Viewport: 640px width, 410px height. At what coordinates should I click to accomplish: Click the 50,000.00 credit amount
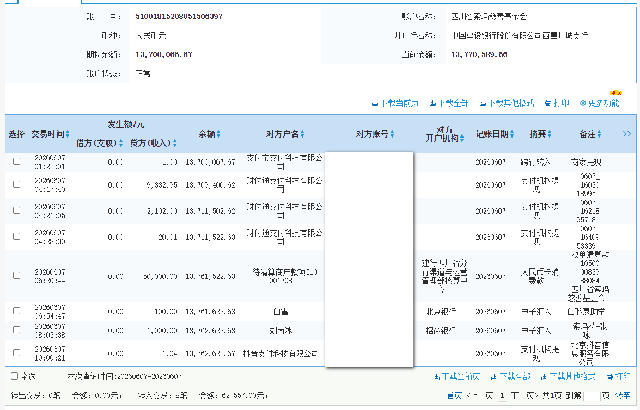point(160,276)
